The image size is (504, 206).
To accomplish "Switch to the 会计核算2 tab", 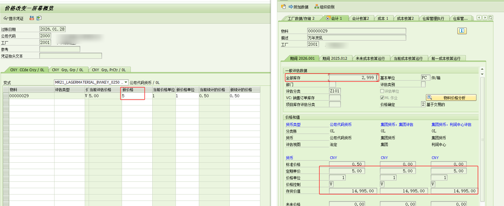I will [360, 18].
